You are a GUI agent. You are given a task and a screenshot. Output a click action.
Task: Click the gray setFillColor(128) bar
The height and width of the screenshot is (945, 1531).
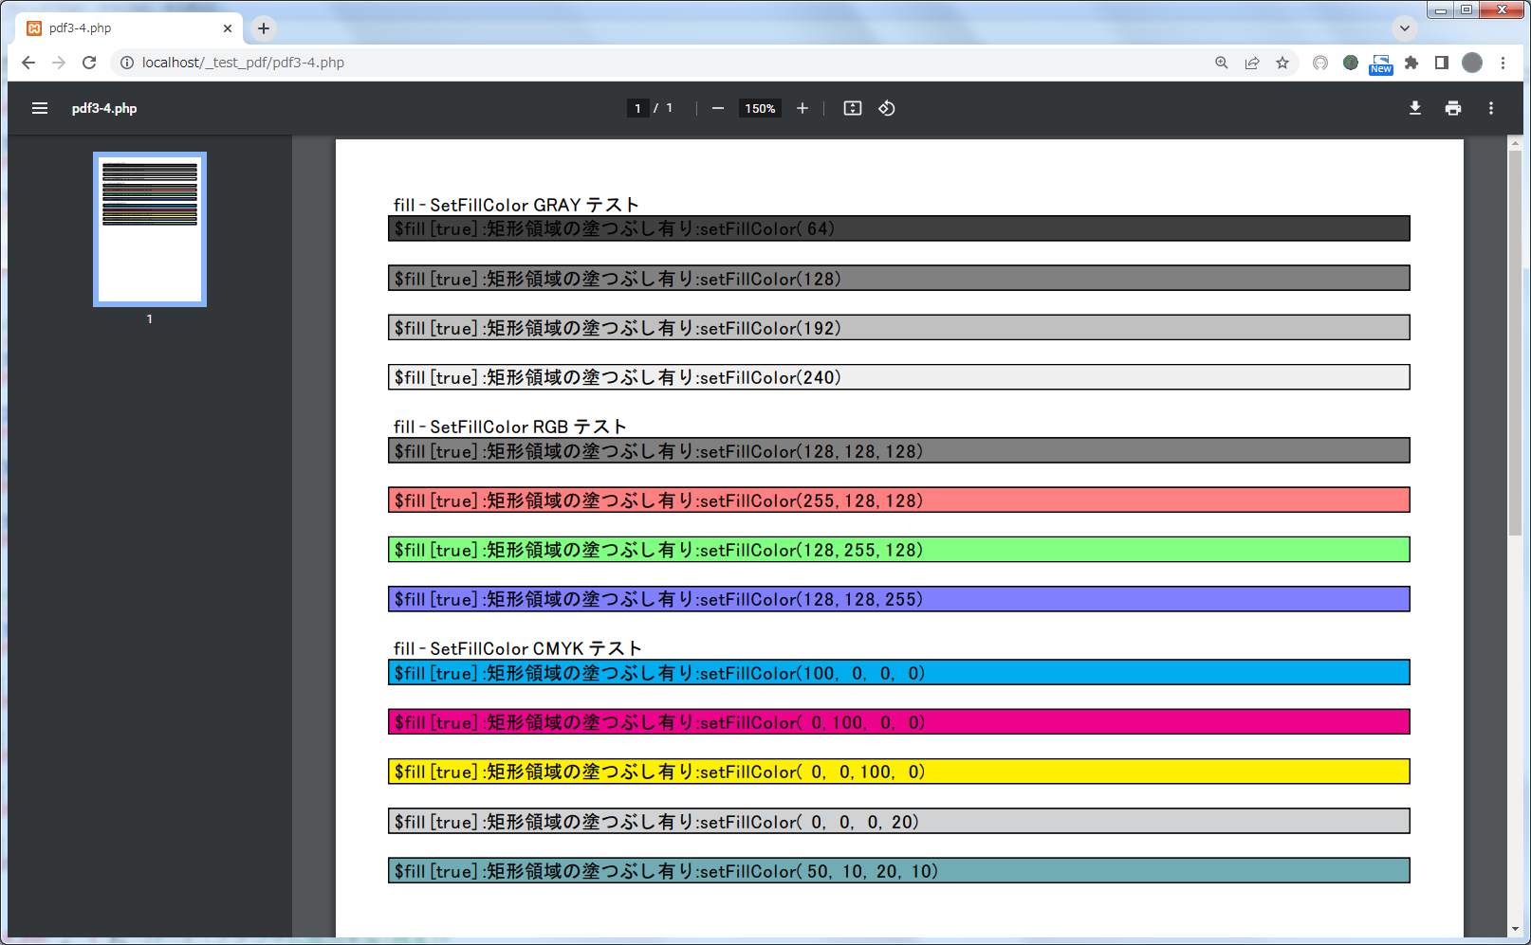click(x=899, y=278)
